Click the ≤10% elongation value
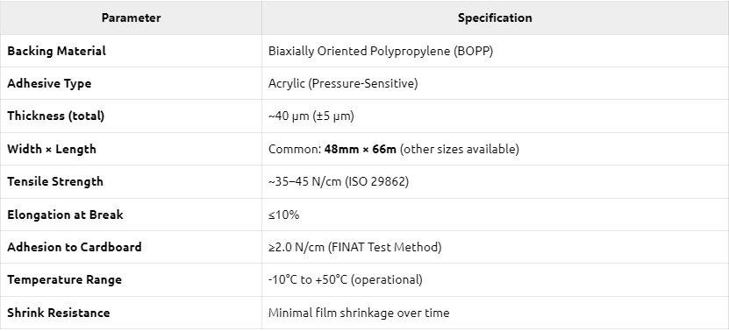729x331 pixels. click(283, 215)
